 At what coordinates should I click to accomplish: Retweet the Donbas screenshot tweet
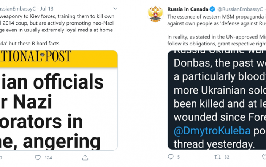tap(218, 157)
